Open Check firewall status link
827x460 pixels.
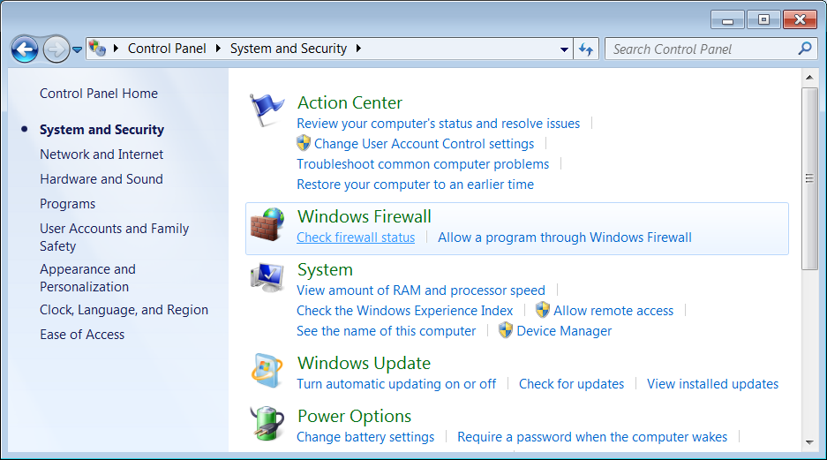[356, 238]
